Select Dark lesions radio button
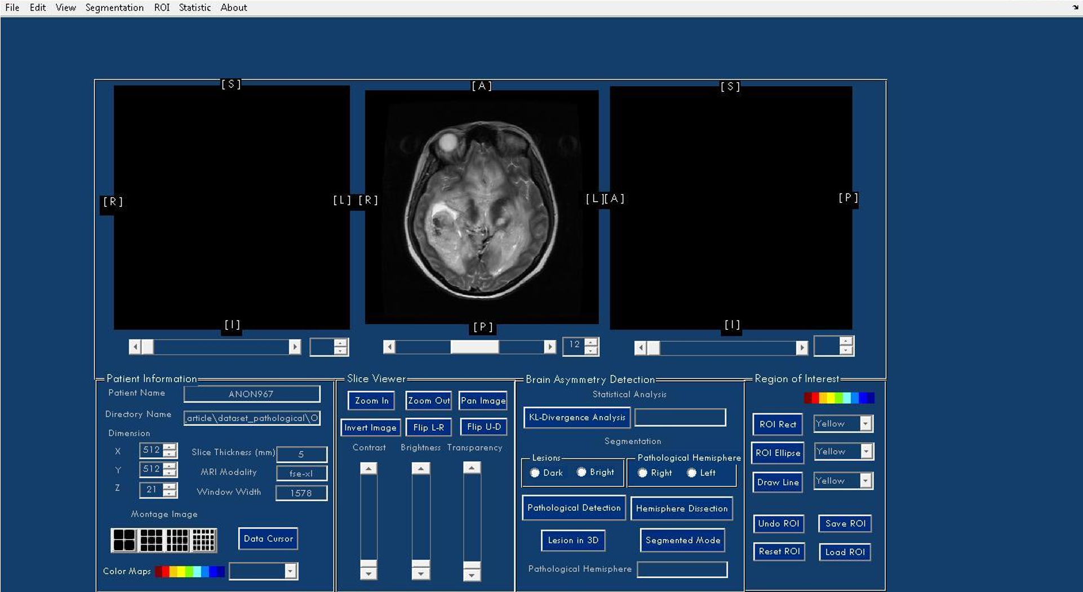The width and height of the screenshot is (1083, 592). click(x=535, y=472)
